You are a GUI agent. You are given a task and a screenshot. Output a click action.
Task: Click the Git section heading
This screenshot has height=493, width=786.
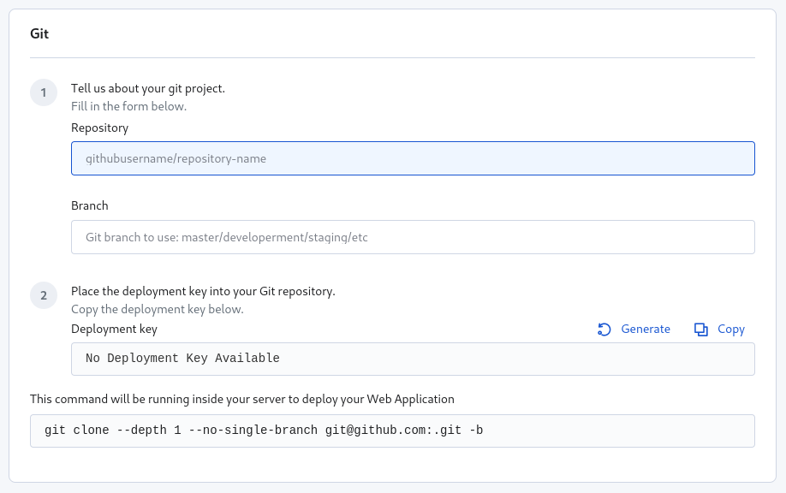pos(39,34)
